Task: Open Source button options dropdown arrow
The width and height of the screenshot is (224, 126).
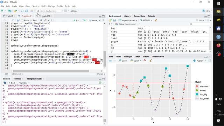Action: coord(99,20)
